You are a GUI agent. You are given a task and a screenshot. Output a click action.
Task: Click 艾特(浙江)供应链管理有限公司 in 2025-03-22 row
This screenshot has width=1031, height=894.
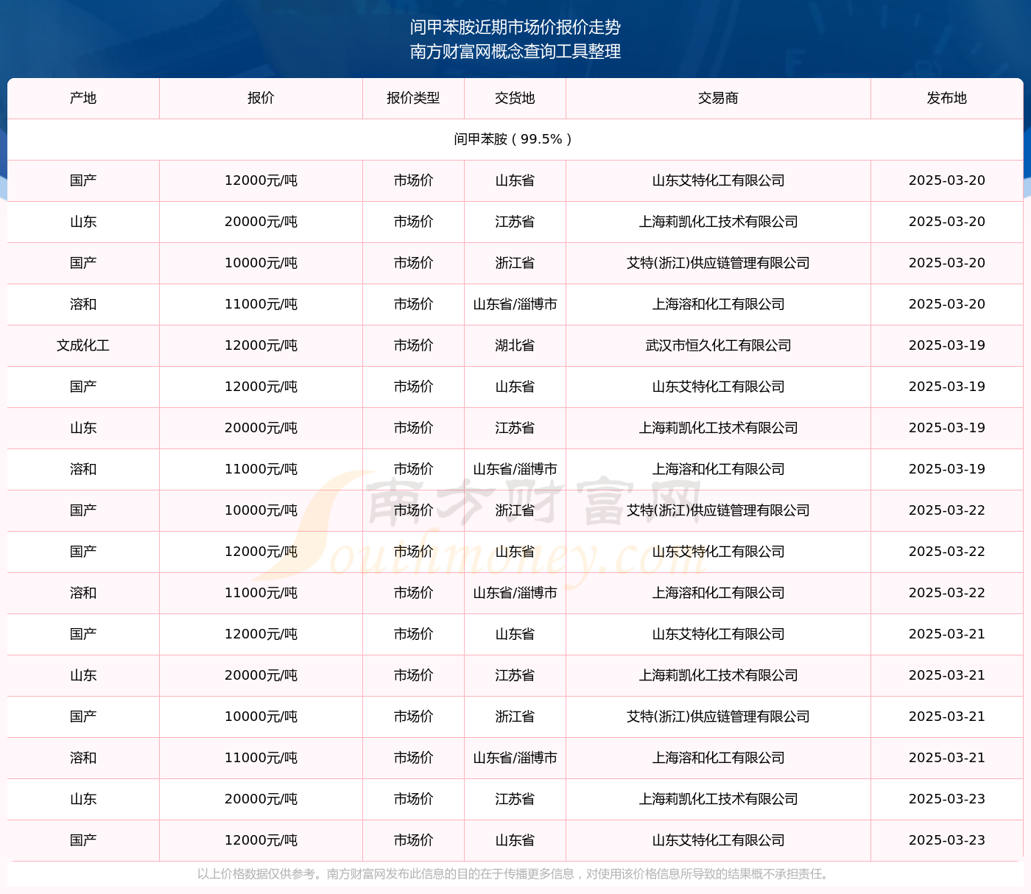(718, 510)
